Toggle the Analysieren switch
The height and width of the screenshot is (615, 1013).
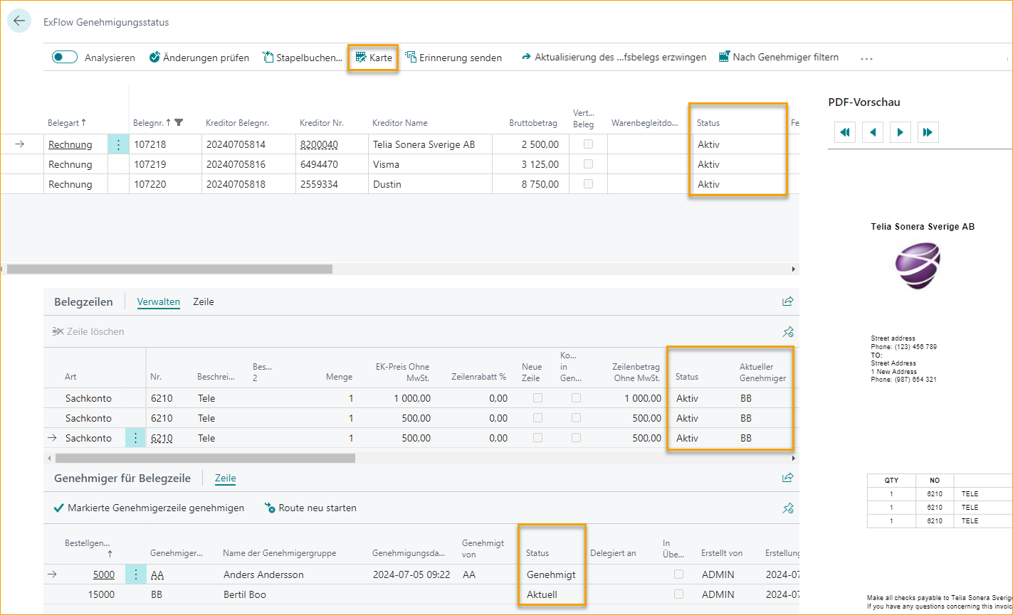click(65, 58)
